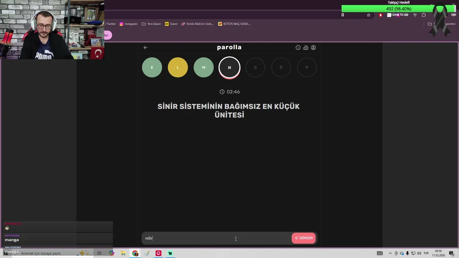Click the Takipçi Hedefi progress bar
The width and height of the screenshot is (459, 258).
click(398, 9)
